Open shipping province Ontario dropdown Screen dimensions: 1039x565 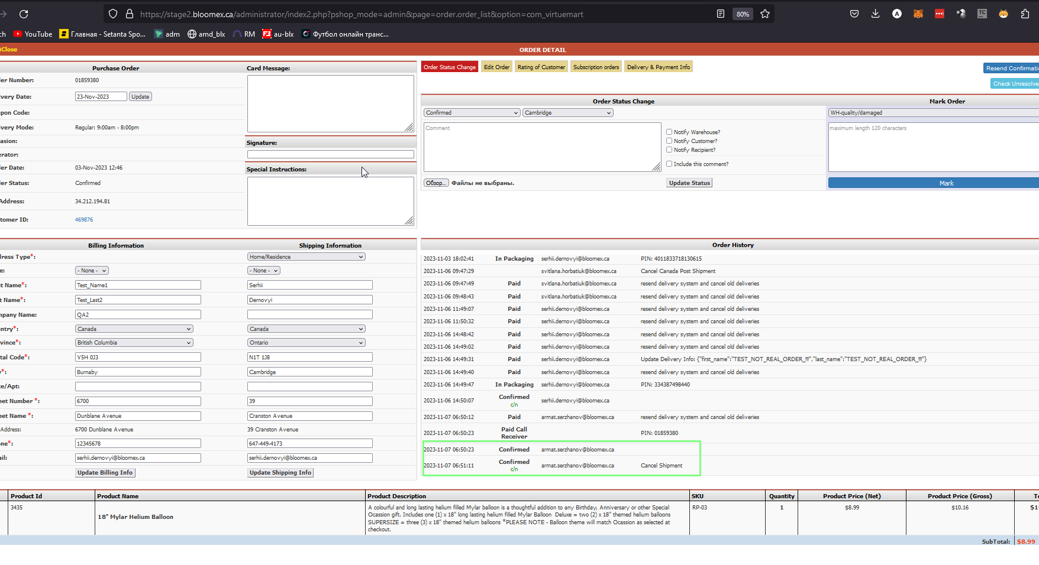(x=306, y=342)
